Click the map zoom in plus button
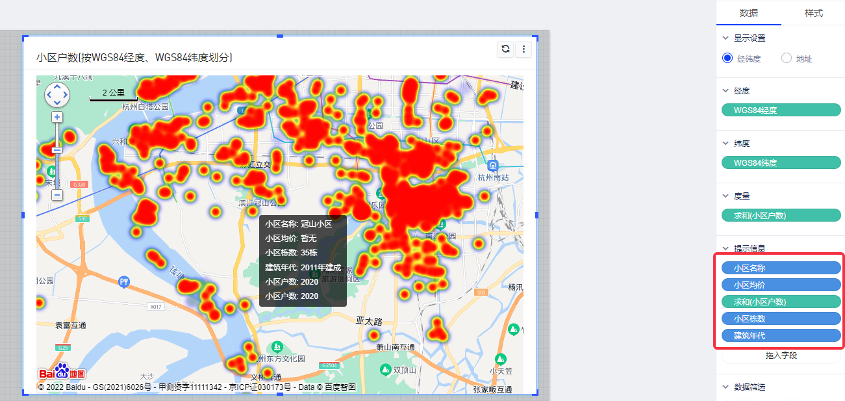 point(57,117)
